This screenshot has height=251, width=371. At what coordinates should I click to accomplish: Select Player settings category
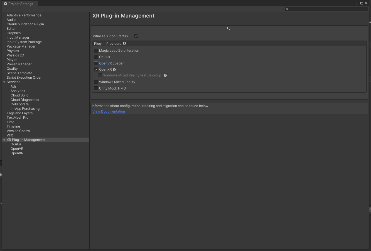(12, 60)
